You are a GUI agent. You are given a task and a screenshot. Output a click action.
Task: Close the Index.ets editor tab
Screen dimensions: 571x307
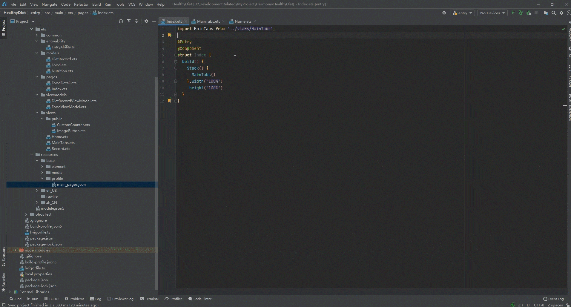(185, 22)
